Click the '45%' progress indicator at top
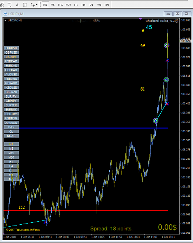 [x=96, y=21]
